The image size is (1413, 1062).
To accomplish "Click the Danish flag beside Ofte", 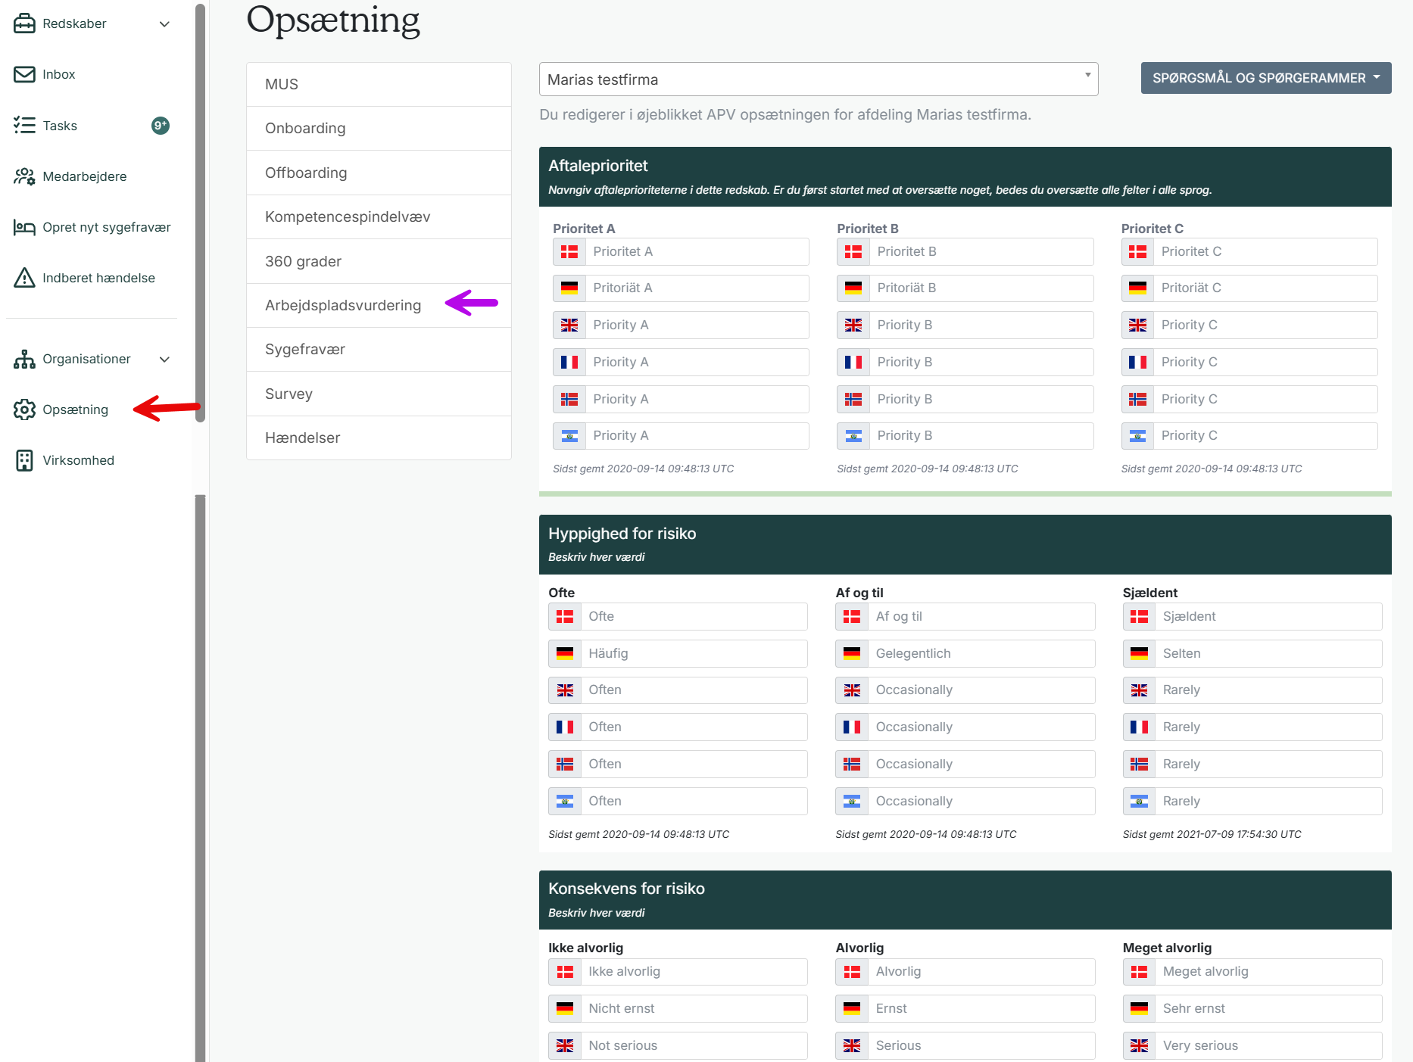I will (565, 616).
